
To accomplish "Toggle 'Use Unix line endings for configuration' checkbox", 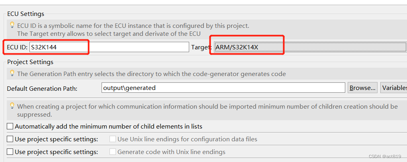I will click(x=113, y=139).
